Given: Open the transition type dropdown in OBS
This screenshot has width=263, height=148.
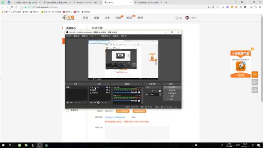Looking at the screenshot, I should pos(153,87).
